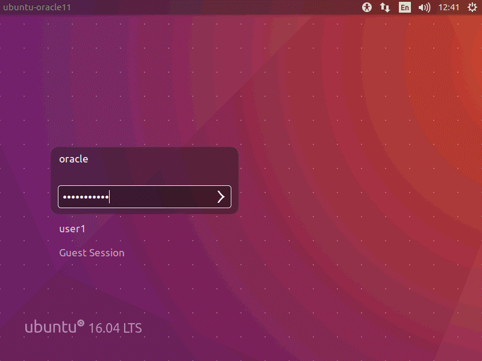The image size is (482, 361).
Task: Click the speaker icon to mute sound
Action: coord(424,7)
